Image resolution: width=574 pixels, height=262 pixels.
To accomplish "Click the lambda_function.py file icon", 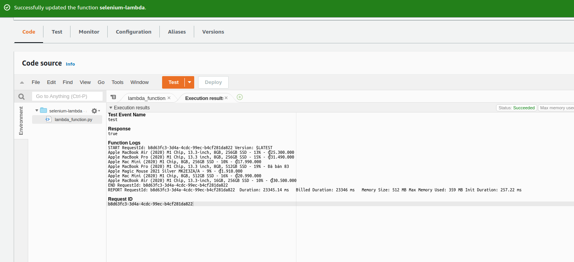I will (49, 119).
